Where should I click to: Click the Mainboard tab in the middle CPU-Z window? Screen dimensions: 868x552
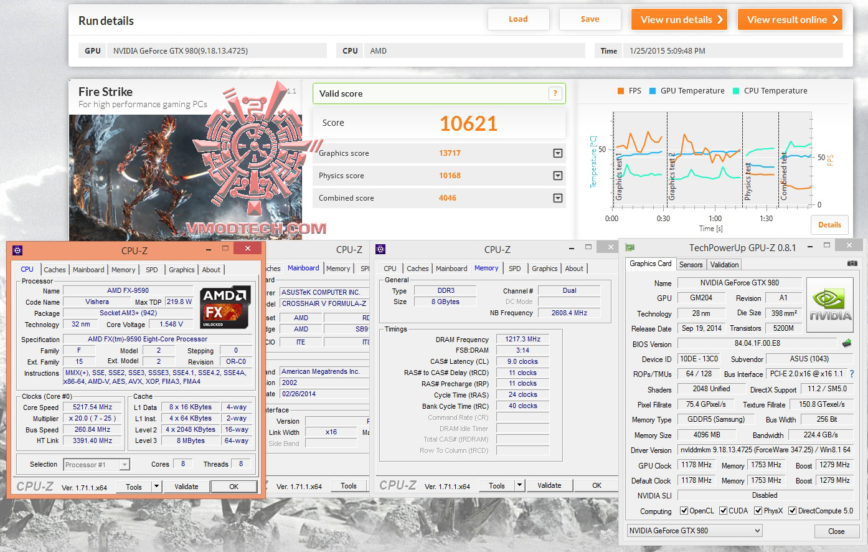[303, 268]
